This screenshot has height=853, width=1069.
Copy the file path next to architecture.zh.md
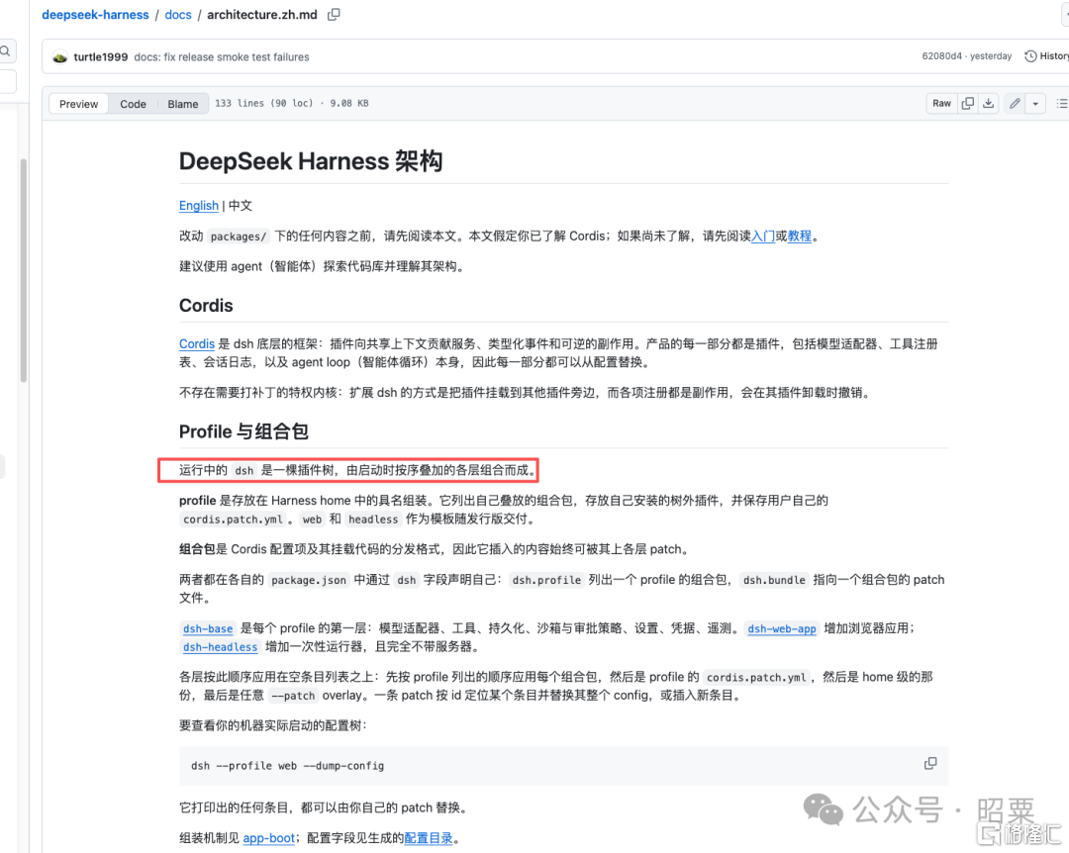point(334,14)
